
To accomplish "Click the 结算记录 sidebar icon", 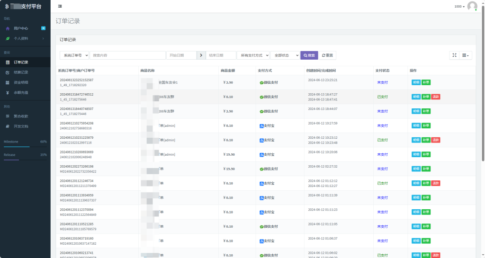I will (8, 72).
